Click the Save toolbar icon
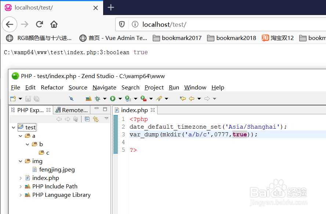 tap(28, 99)
